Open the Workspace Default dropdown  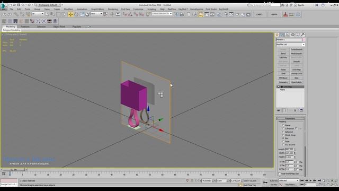[49, 5]
